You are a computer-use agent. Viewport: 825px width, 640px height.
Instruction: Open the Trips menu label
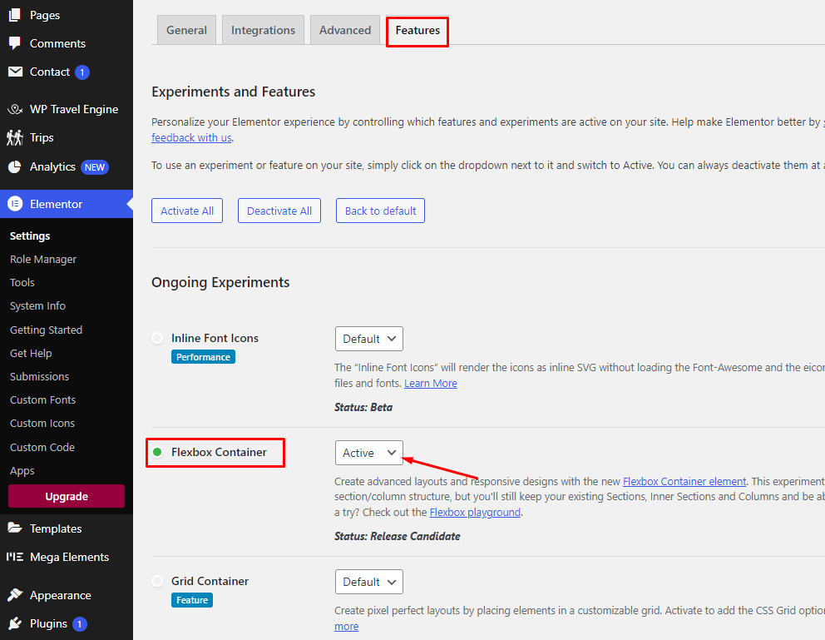[42, 137]
